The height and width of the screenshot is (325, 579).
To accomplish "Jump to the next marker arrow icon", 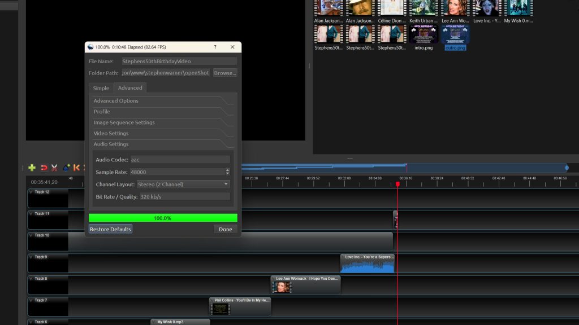I will pyautogui.click(x=84, y=168).
